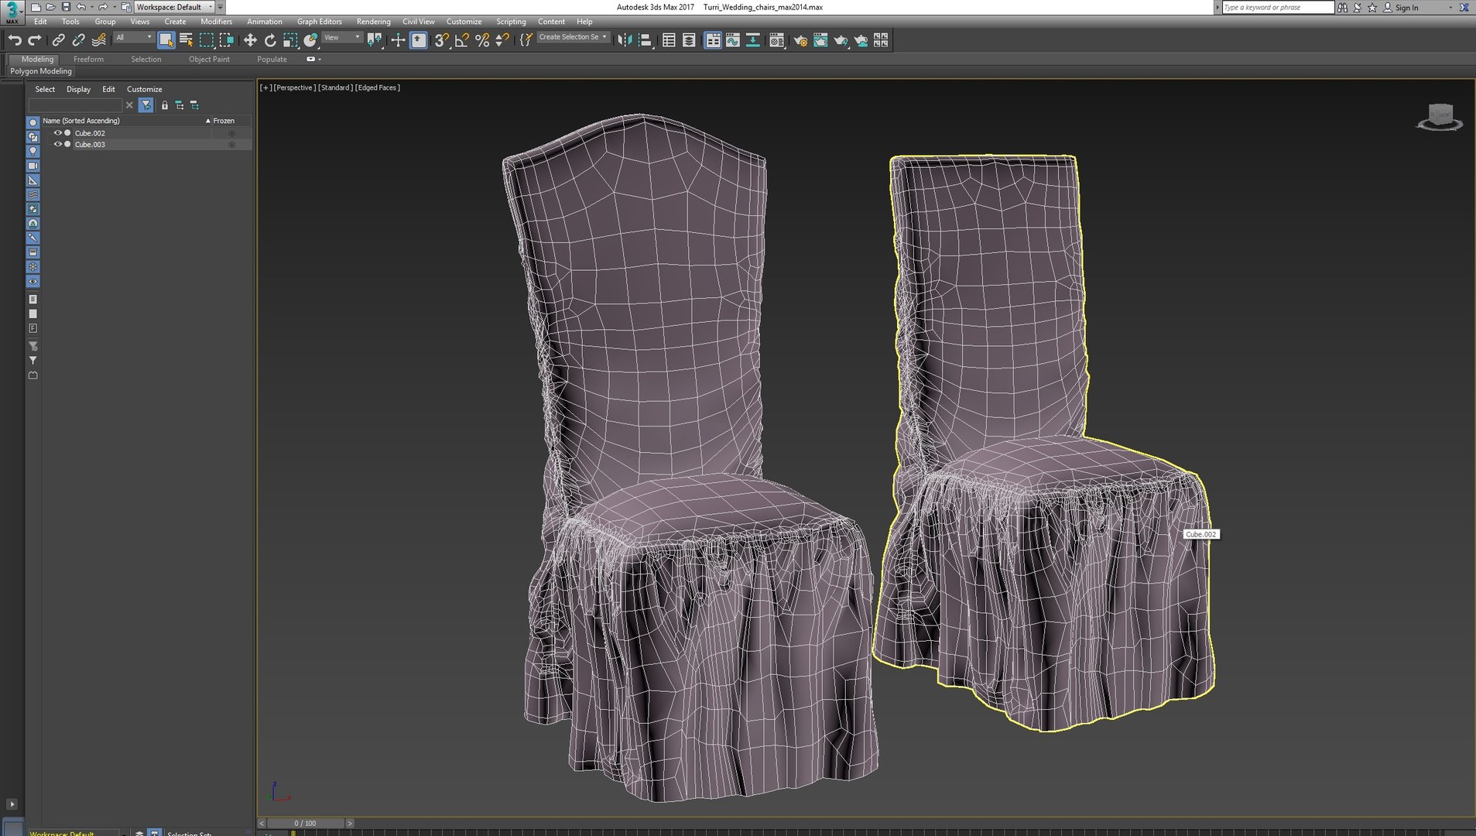
Task: Click Render Production teapot icon
Action: tap(841, 40)
